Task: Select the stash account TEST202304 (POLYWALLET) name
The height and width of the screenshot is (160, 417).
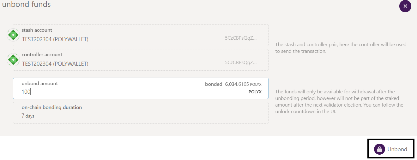Action: click(55, 39)
